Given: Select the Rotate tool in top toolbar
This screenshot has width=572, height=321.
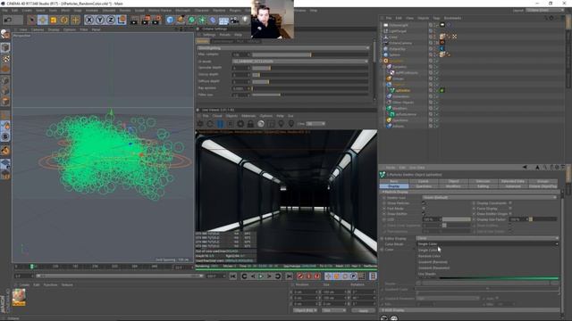Looking at the screenshot, I should (x=64, y=20).
